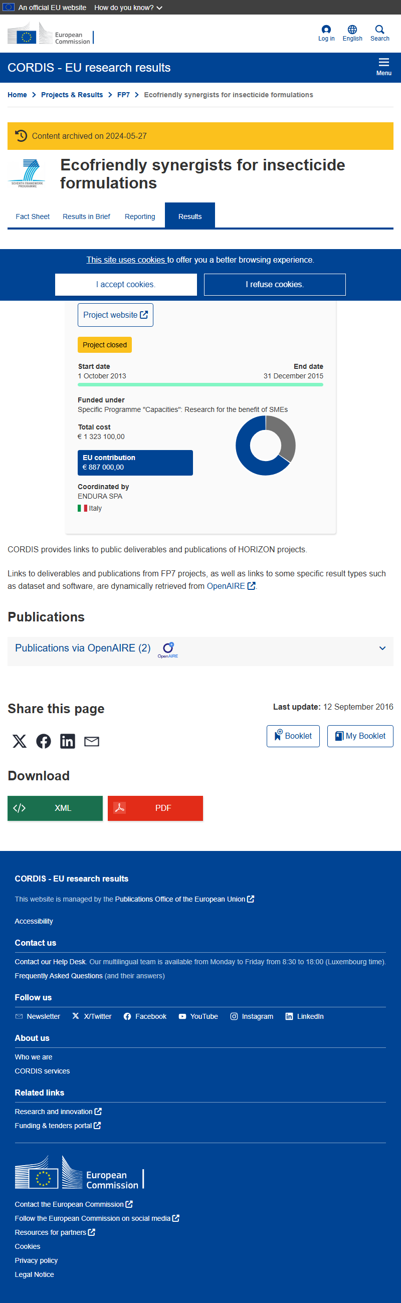Open the Cookies footer link

pyautogui.click(x=27, y=1247)
